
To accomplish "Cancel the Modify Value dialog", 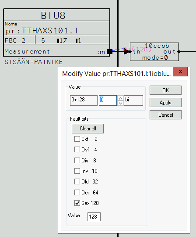I will point(165,115).
